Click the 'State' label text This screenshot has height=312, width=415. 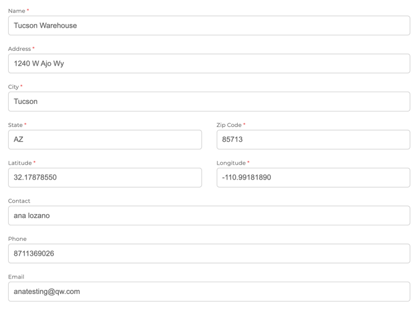pyautogui.click(x=15, y=124)
